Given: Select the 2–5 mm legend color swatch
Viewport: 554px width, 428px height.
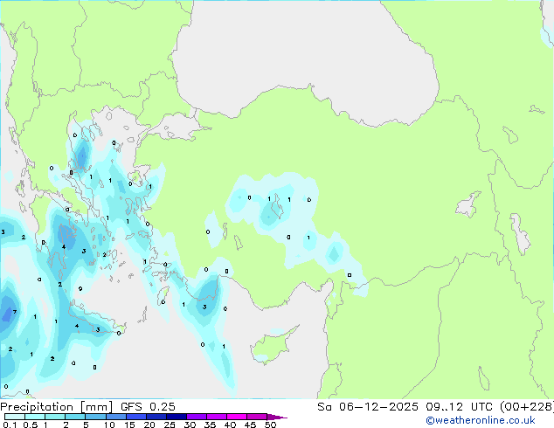Looking at the screenshot, I should 75,417.
